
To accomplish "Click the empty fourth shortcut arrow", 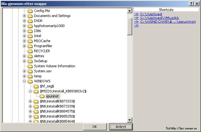I will [x=136, y=25].
